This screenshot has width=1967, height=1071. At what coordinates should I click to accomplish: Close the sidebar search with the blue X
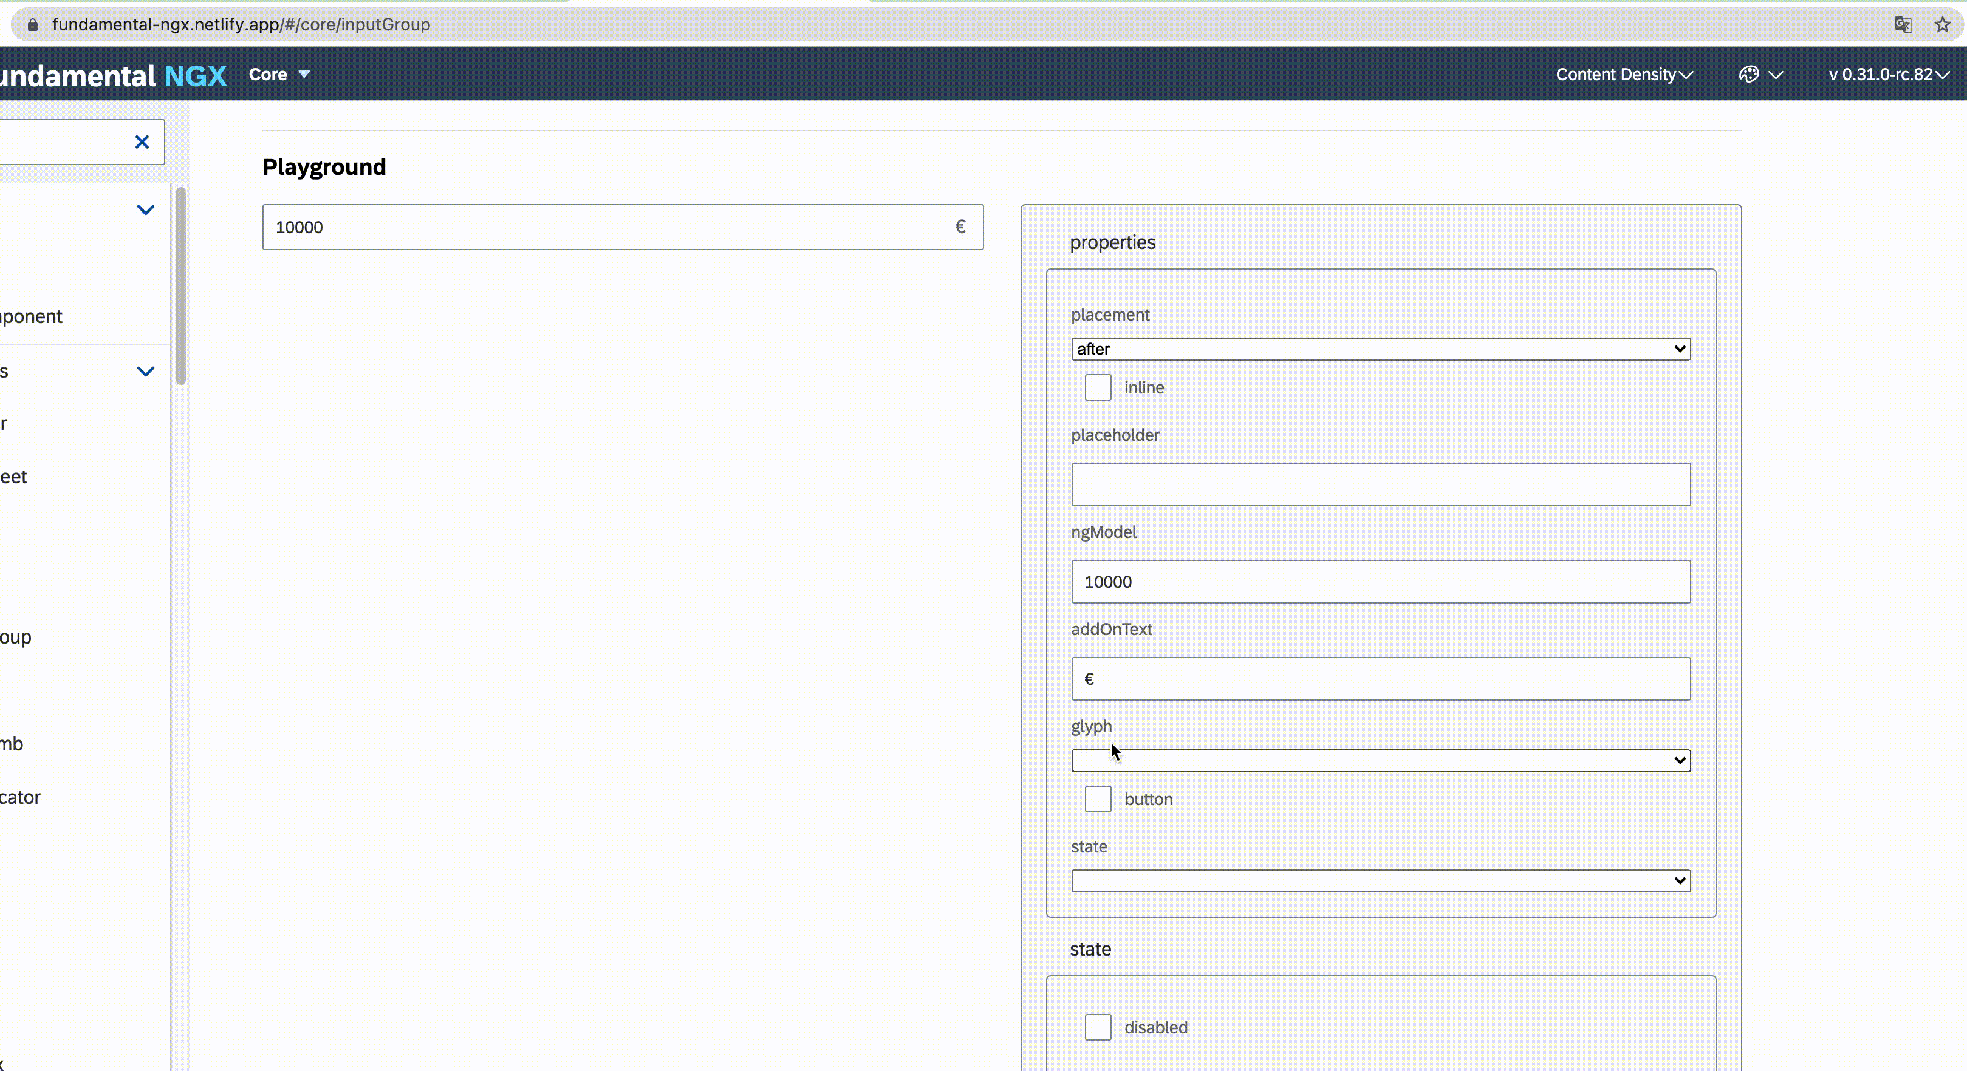142,142
